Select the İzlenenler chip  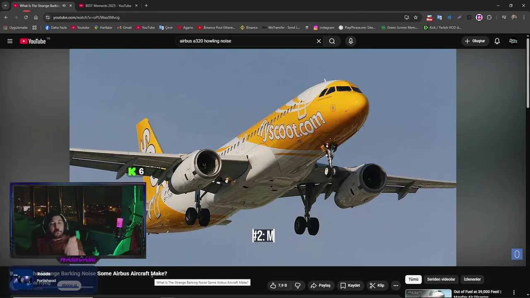tap(472, 279)
